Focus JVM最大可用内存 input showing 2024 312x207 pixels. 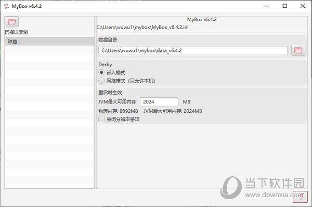[160, 102]
